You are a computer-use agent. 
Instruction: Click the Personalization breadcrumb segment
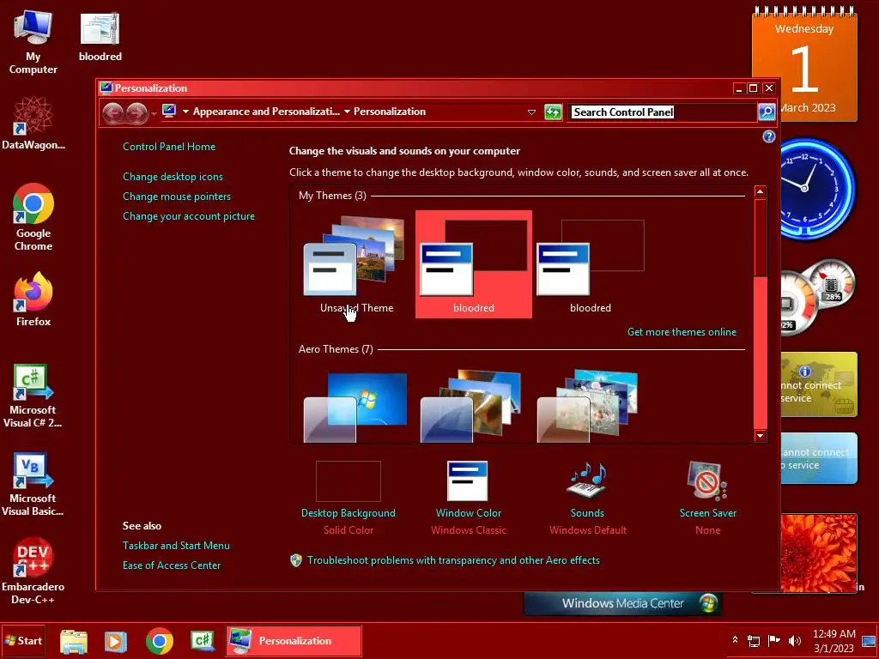[x=389, y=112]
